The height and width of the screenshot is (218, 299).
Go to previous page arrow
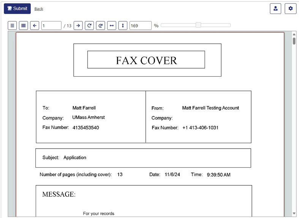pyautogui.click(x=35, y=25)
